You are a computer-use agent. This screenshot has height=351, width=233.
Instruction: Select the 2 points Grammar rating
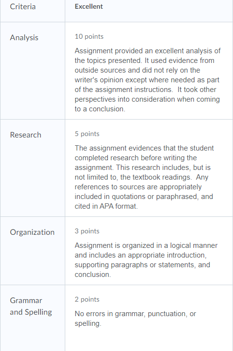[87, 300]
